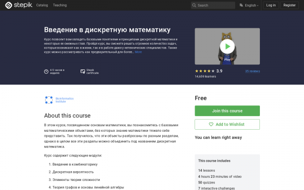Click the '14,659 learners' text

pos(205,77)
